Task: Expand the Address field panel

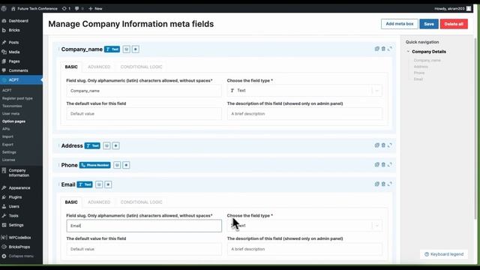Action: pos(390,145)
